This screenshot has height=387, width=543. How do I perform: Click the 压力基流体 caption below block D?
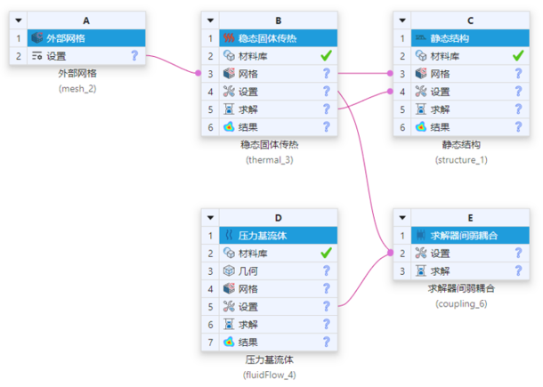click(270, 359)
